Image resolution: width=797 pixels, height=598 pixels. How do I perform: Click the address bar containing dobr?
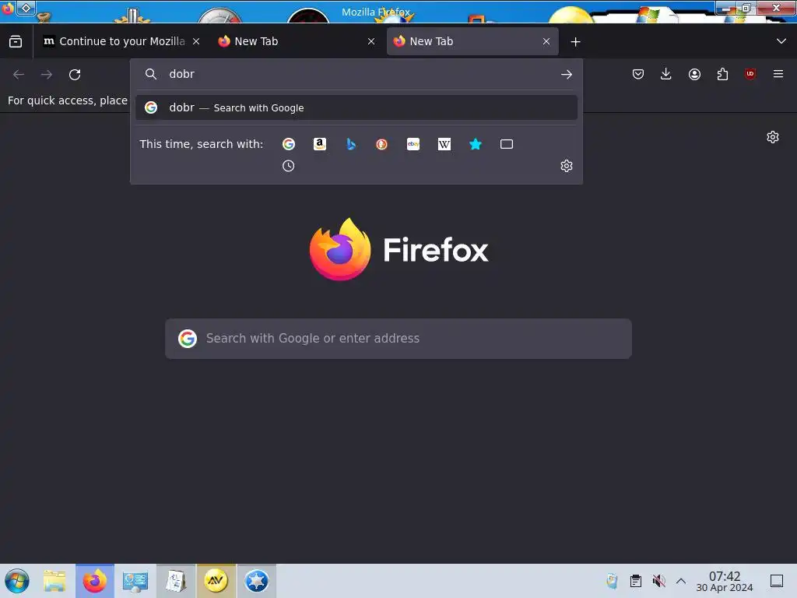(x=356, y=74)
